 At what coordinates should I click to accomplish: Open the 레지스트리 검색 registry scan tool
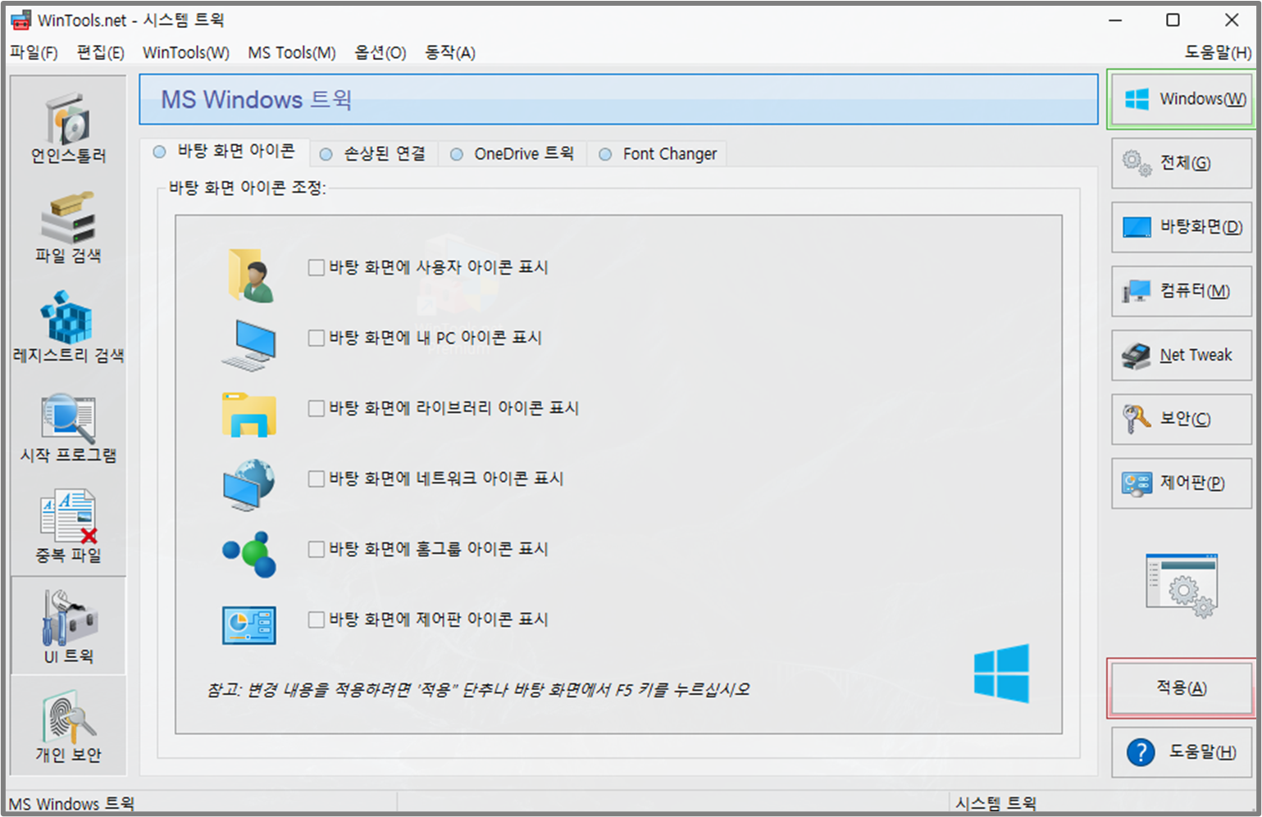pyautogui.click(x=69, y=327)
